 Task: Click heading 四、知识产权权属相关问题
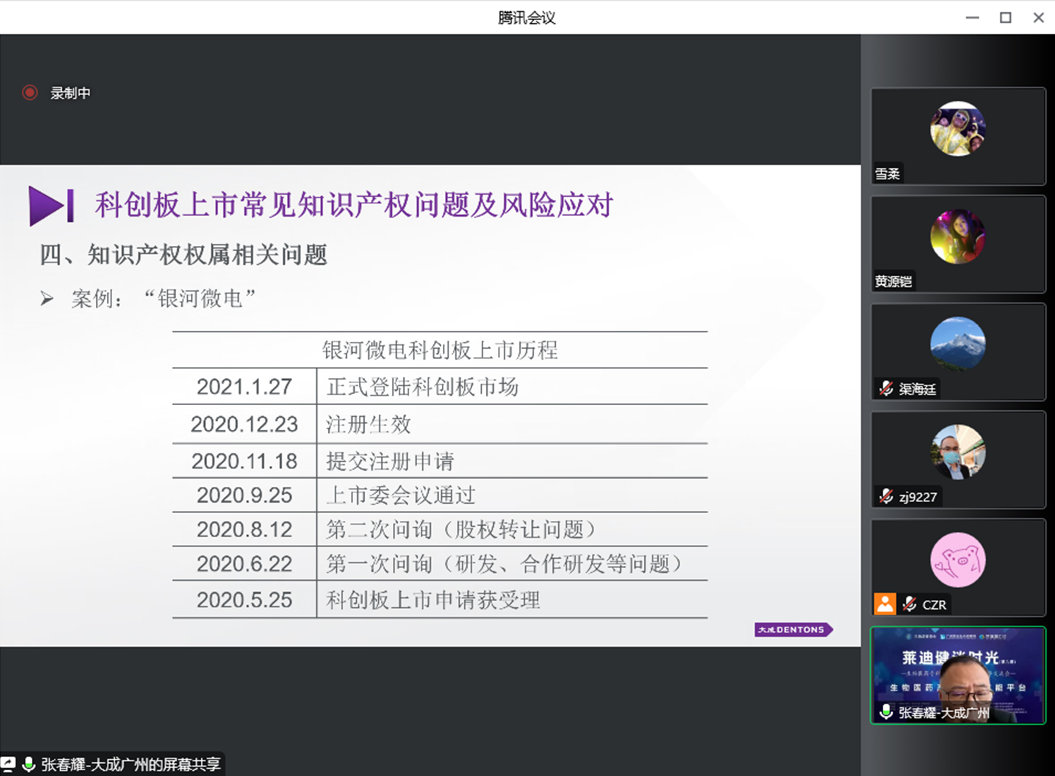183,254
